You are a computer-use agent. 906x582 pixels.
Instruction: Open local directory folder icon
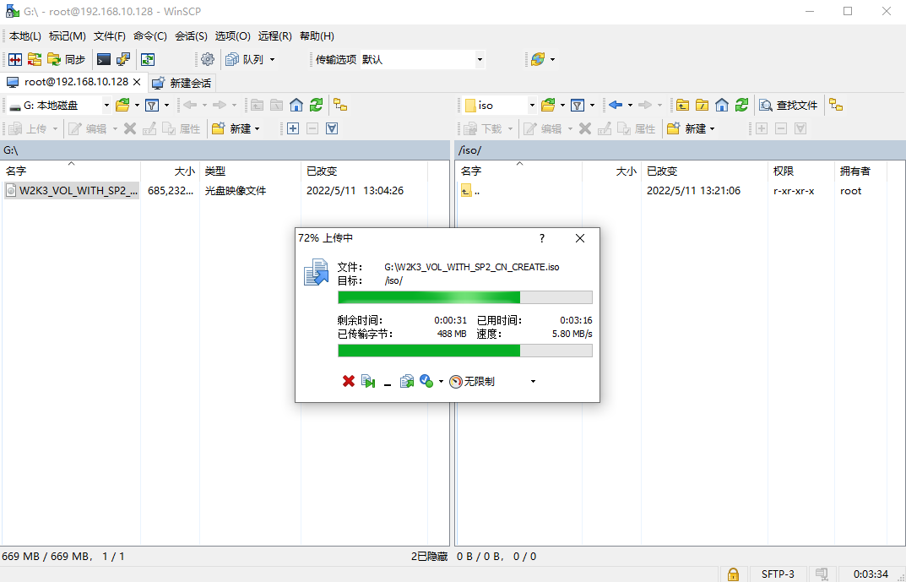tap(122, 106)
